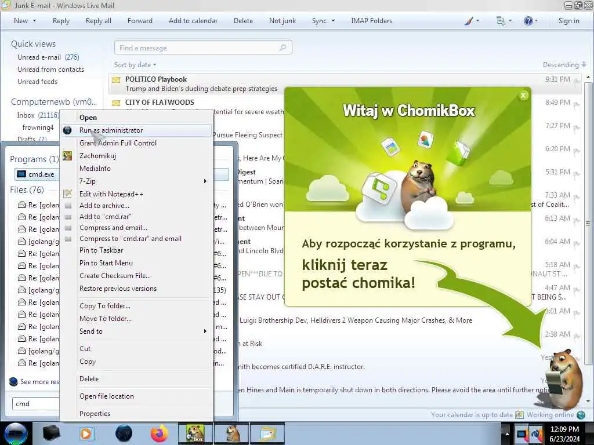Click the flag icon on the 7:27 PM message

[x=577, y=128]
